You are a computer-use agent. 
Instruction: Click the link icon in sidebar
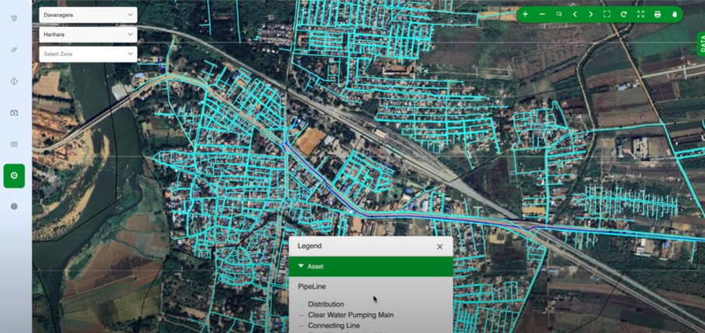(14, 50)
